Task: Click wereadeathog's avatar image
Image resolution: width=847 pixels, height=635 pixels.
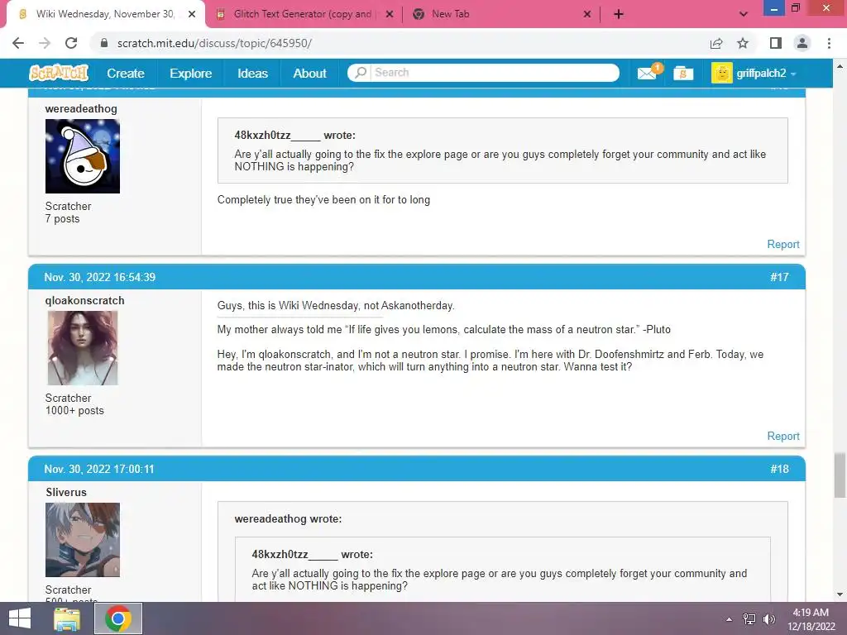Action: pos(83,156)
